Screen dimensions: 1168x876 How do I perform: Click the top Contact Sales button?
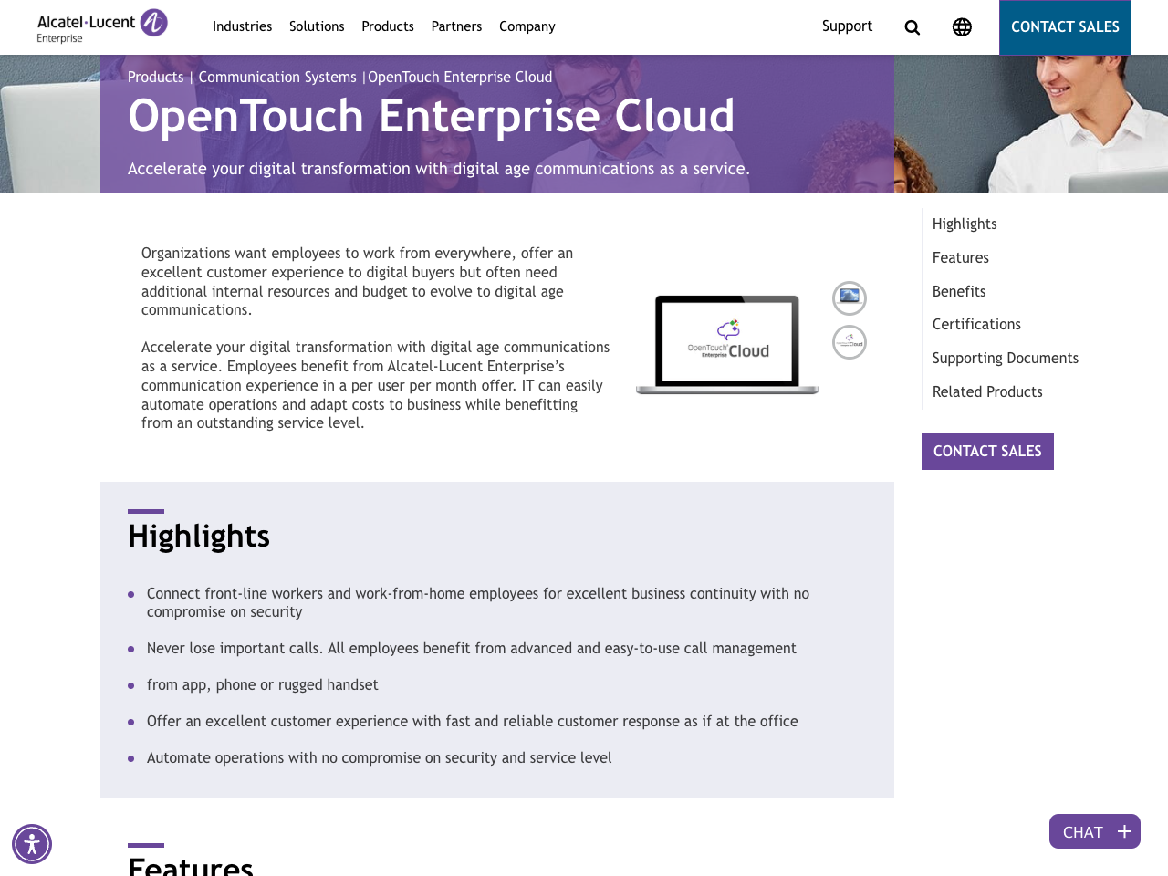(1065, 27)
